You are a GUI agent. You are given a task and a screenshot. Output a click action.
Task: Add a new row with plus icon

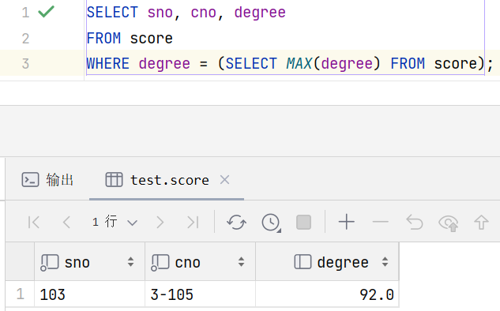[x=347, y=222]
